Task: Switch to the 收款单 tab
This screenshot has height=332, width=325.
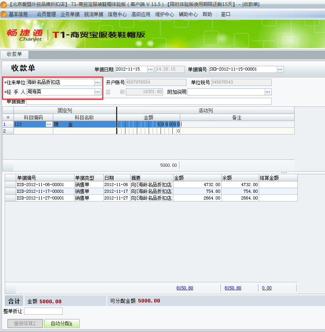Action: coord(15,54)
